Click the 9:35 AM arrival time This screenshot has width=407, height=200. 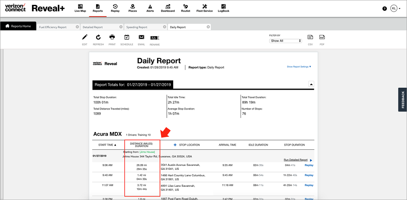click(227, 165)
